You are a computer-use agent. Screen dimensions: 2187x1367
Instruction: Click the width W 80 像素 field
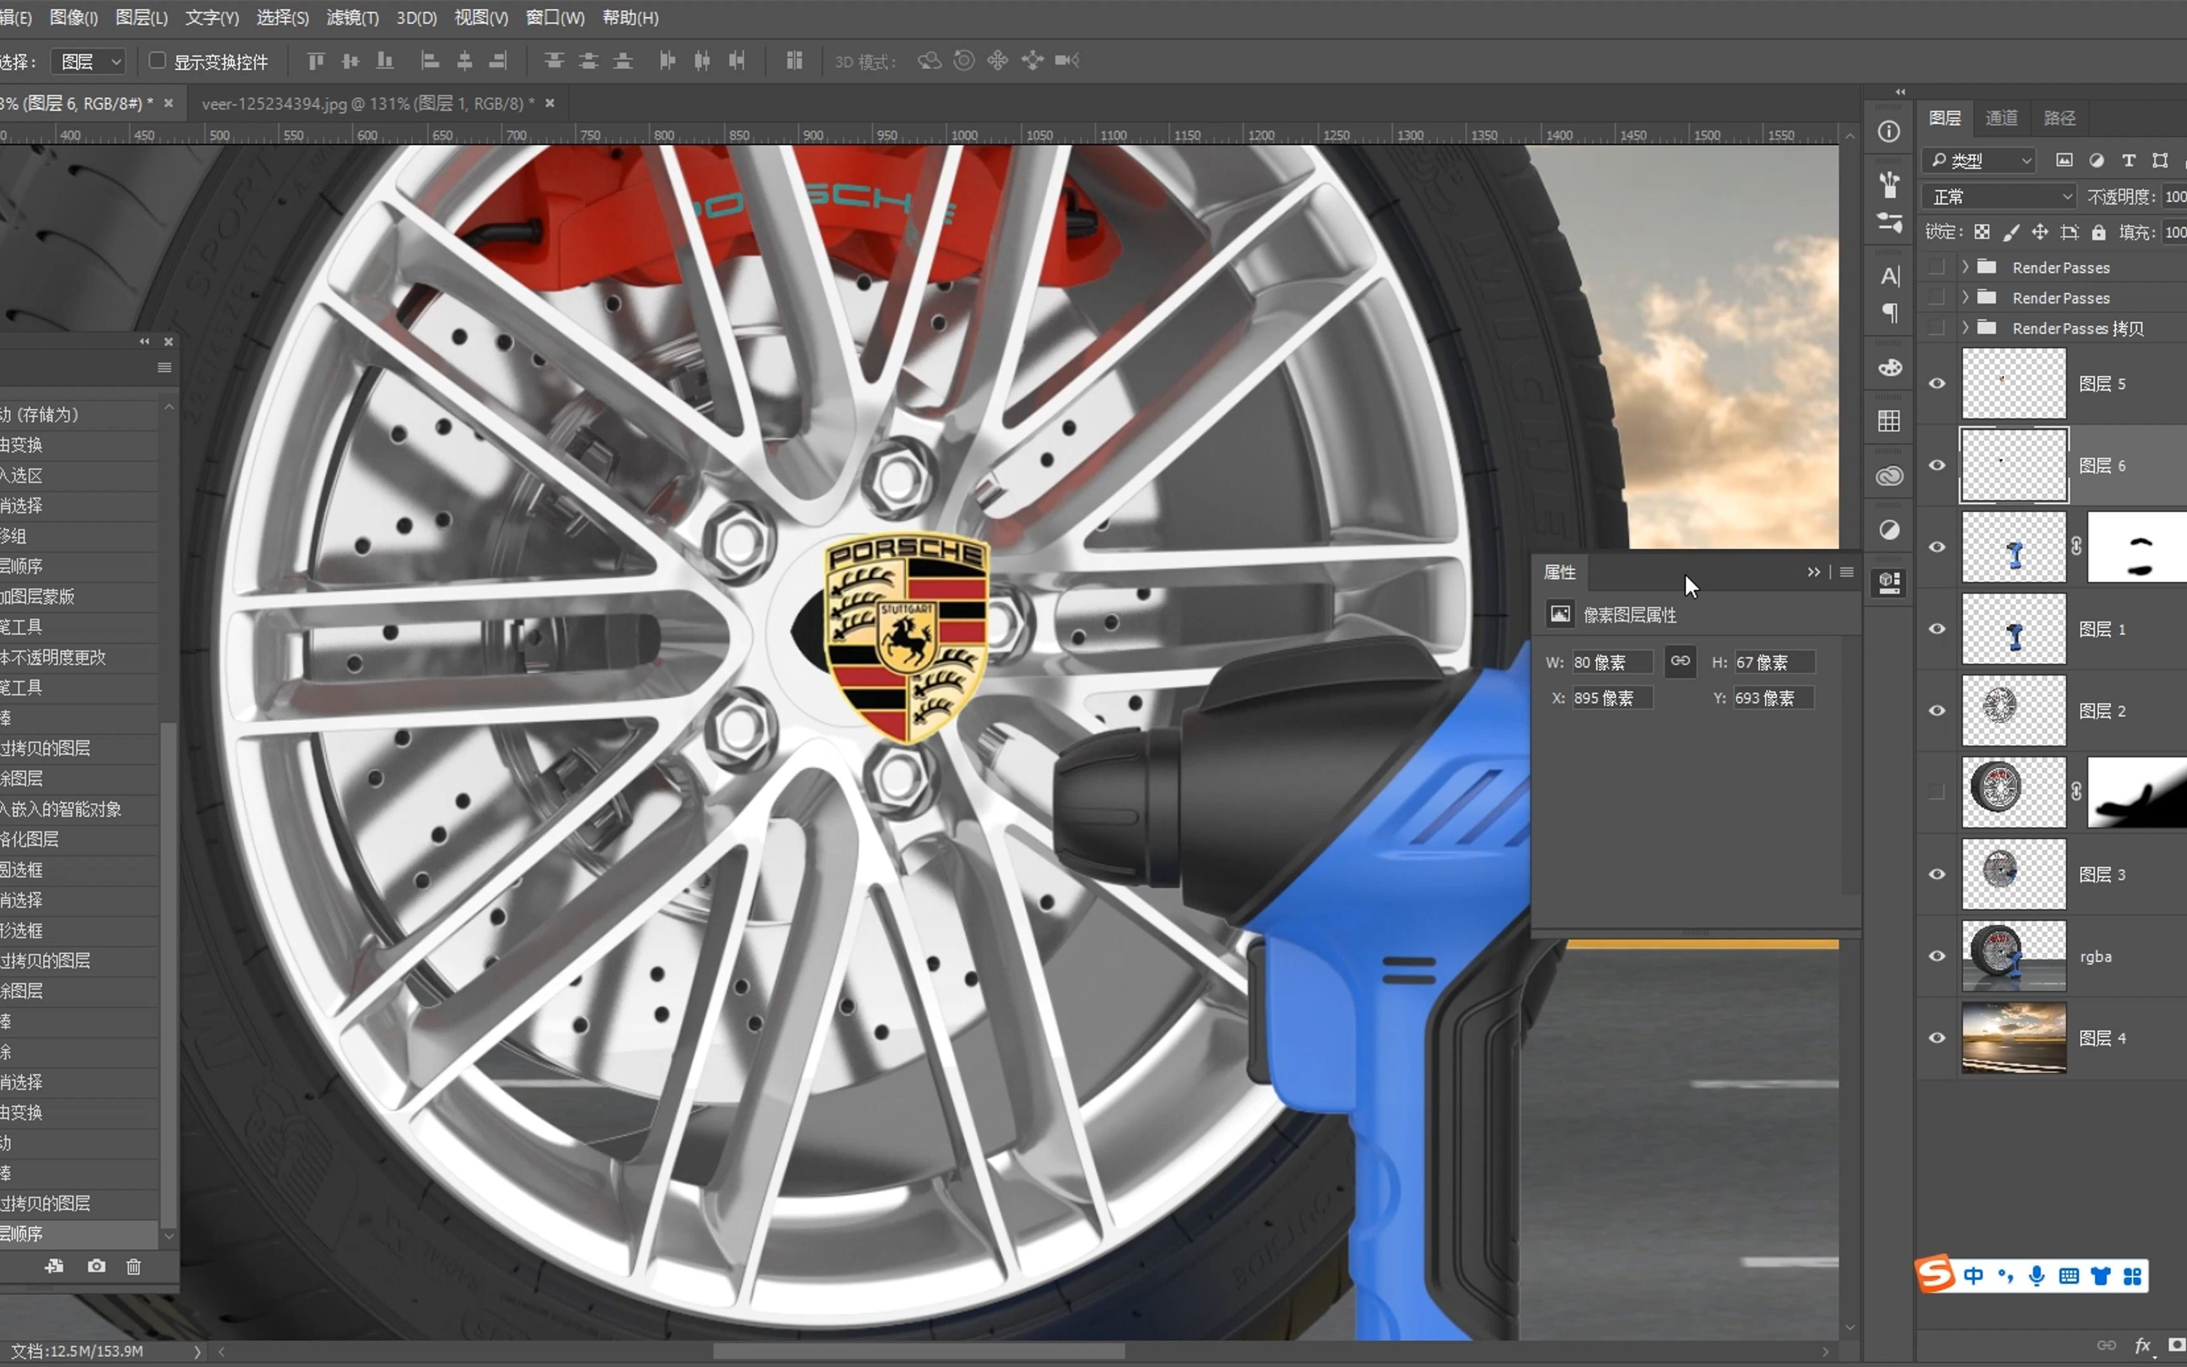pyautogui.click(x=1611, y=662)
